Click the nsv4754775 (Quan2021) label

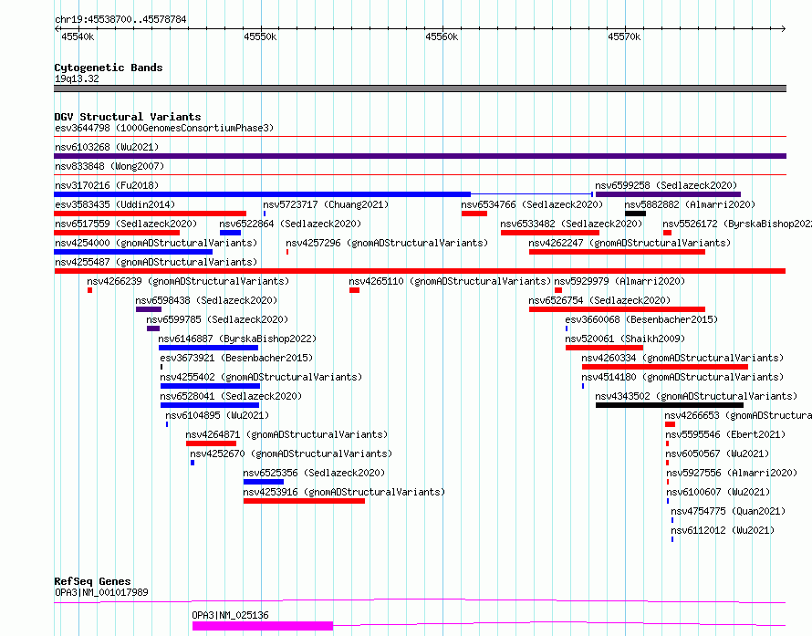728,511
